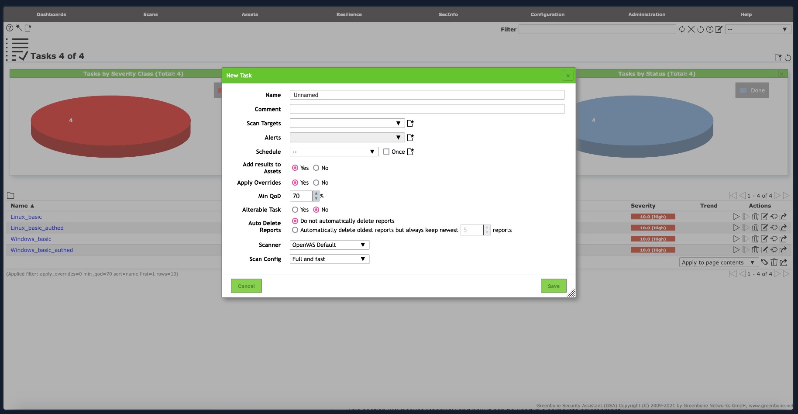Click the update filter refresh icon

pos(682,29)
